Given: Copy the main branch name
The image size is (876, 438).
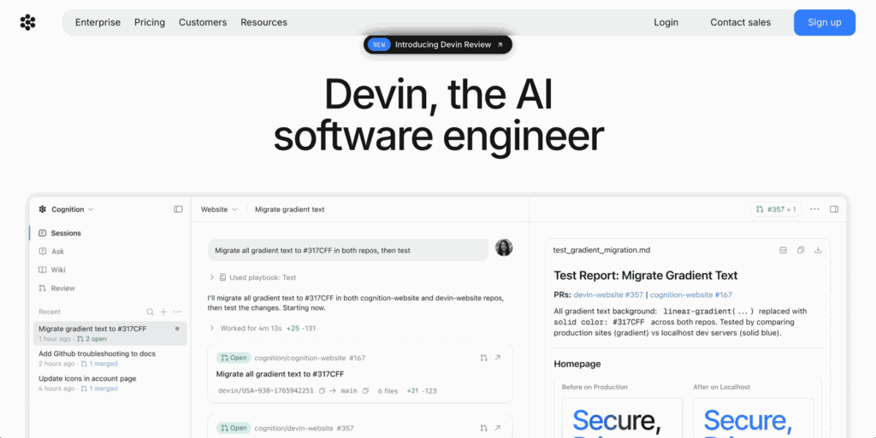Looking at the screenshot, I should pyautogui.click(x=365, y=391).
